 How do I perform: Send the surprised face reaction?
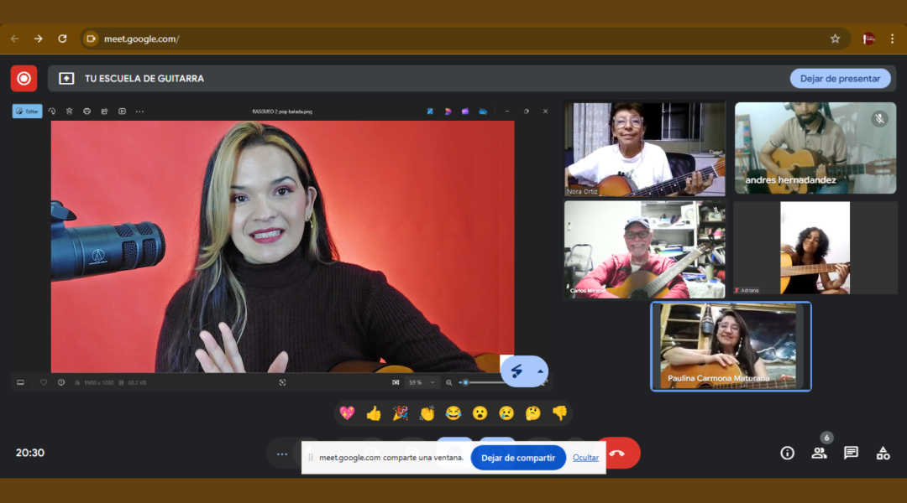(480, 413)
